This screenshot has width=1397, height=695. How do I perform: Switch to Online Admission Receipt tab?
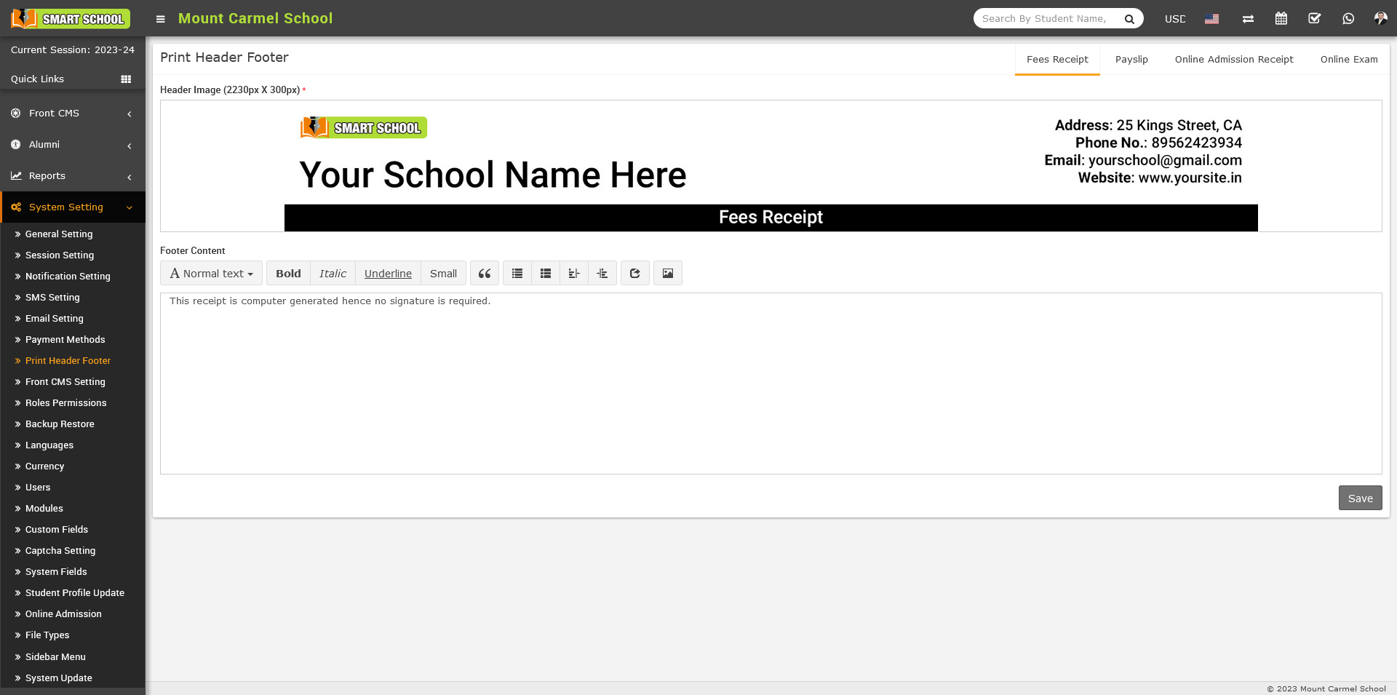[1234, 60]
